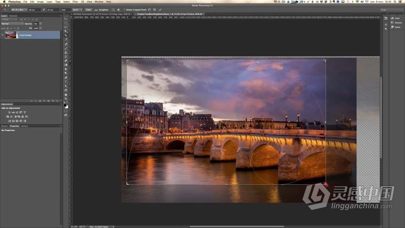Select the Move tool in the toolbar
Screen dimensions: 405x228
tap(66, 19)
